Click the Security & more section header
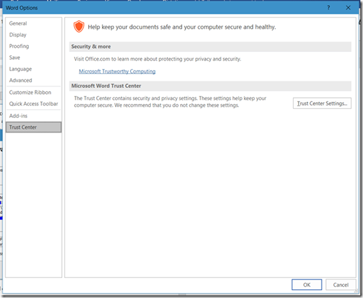This screenshot has width=363, height=298. 210,47
